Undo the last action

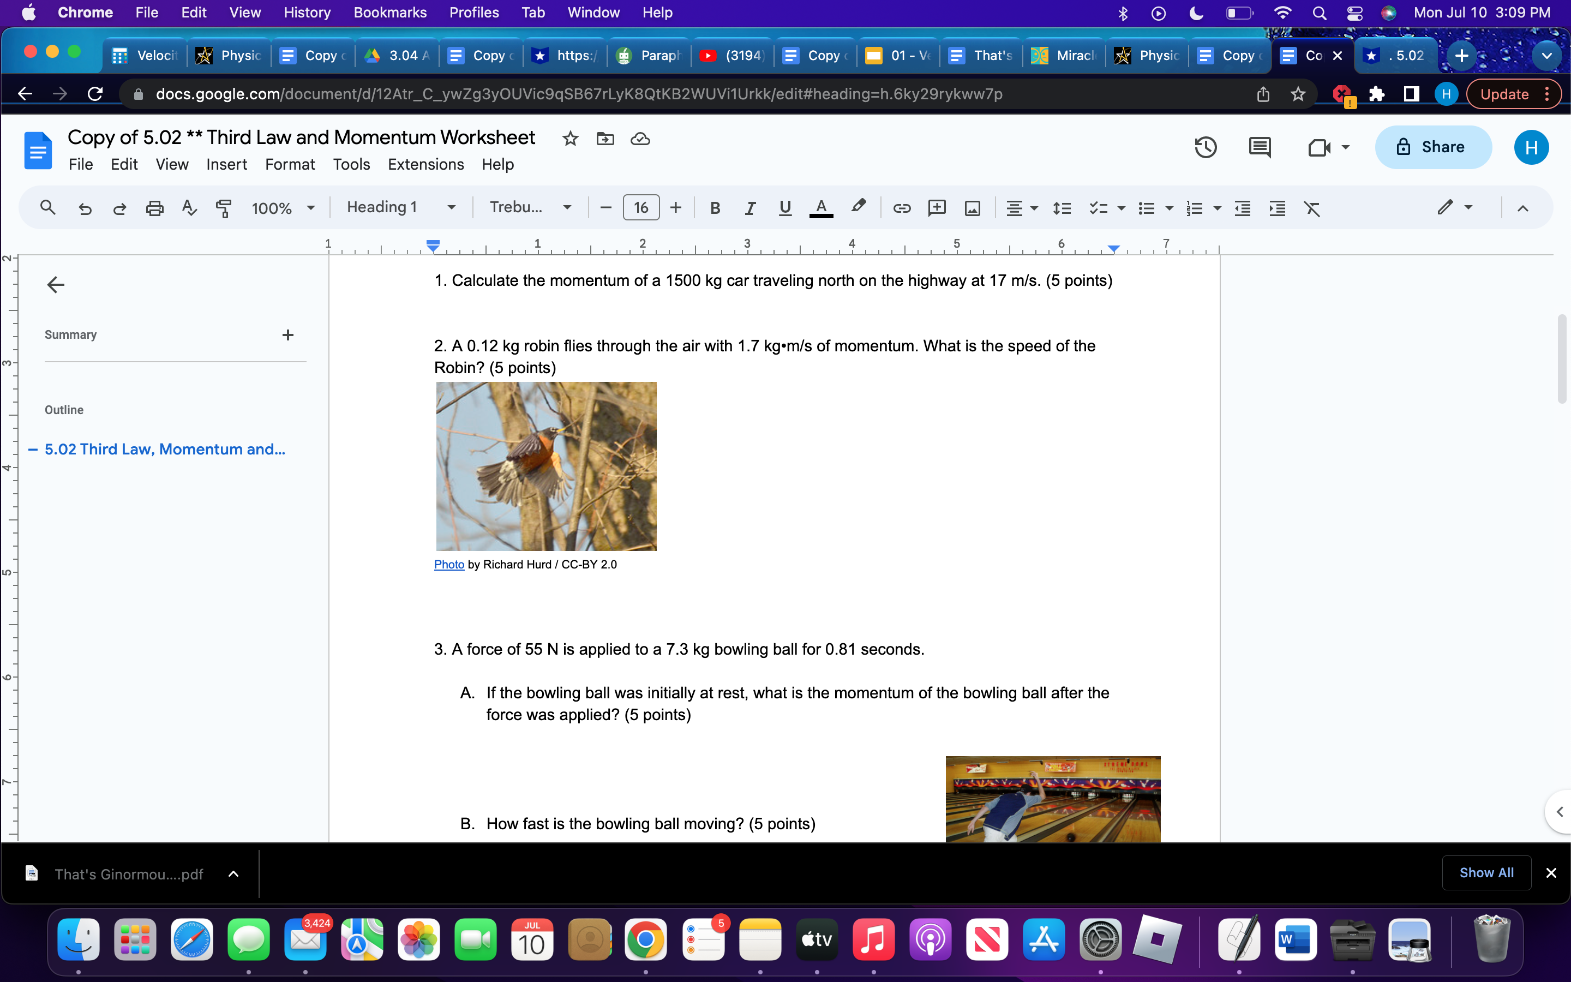tap(85, 208)
